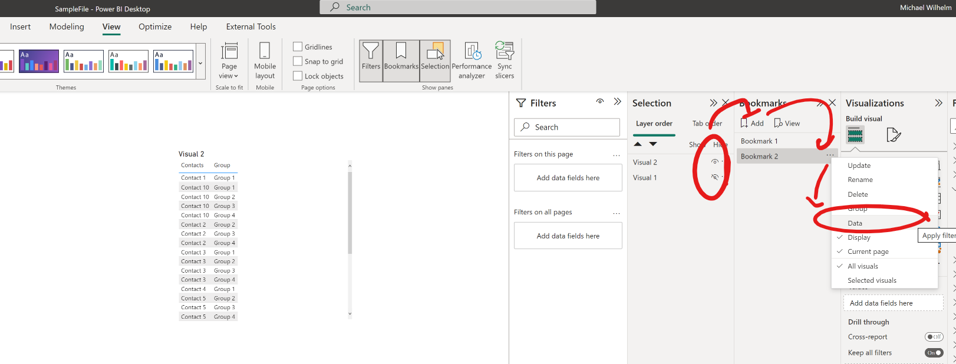Move layer up with the arrow icon
Image resolution: width=956 pixels, height=364 pixels.
click(638, 144)
